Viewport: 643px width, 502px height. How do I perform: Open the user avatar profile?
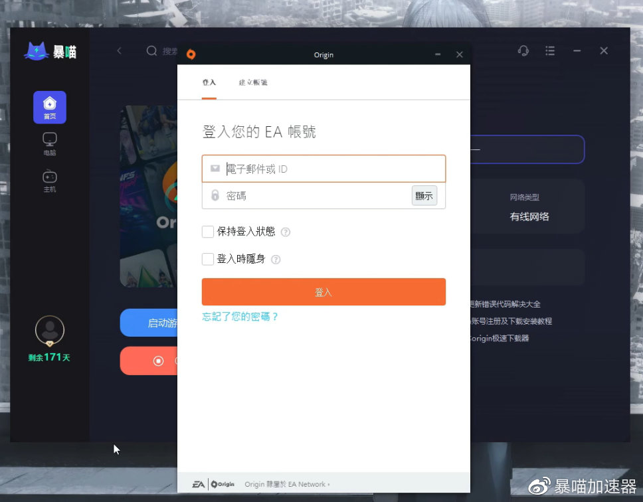(x=50, y=330)
